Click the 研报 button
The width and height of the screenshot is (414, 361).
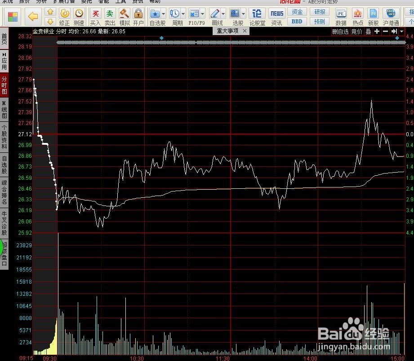(320, 12)
